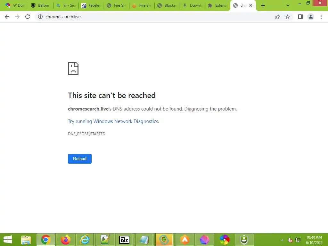328x246 pixels.
Task: Click the blue Reload button
Action: [x=80, y=159]
